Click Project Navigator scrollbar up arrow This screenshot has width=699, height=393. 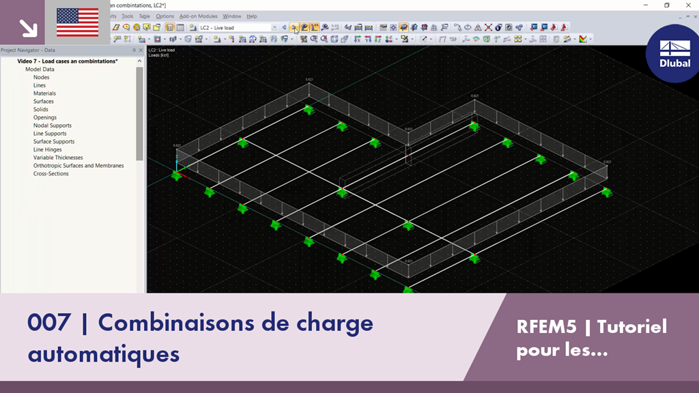[139, 61]
